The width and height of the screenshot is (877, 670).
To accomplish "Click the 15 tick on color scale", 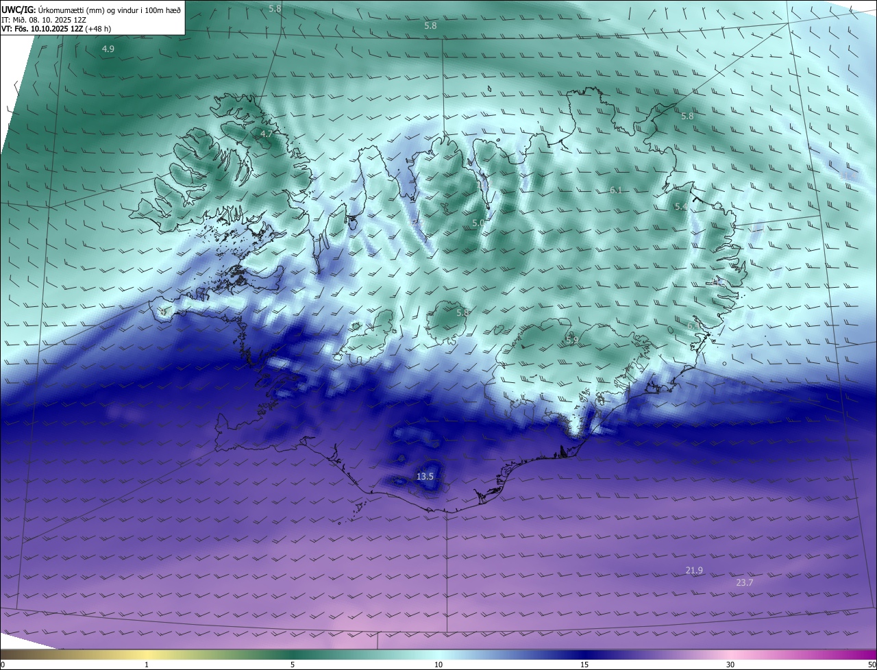I will pyautogui.click(x=584, y=665).
